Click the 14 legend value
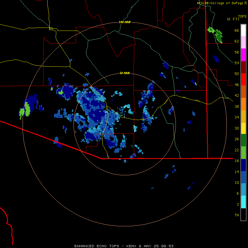Image resolution: width=248 pixels, height=248 pixels. (237, 172)
